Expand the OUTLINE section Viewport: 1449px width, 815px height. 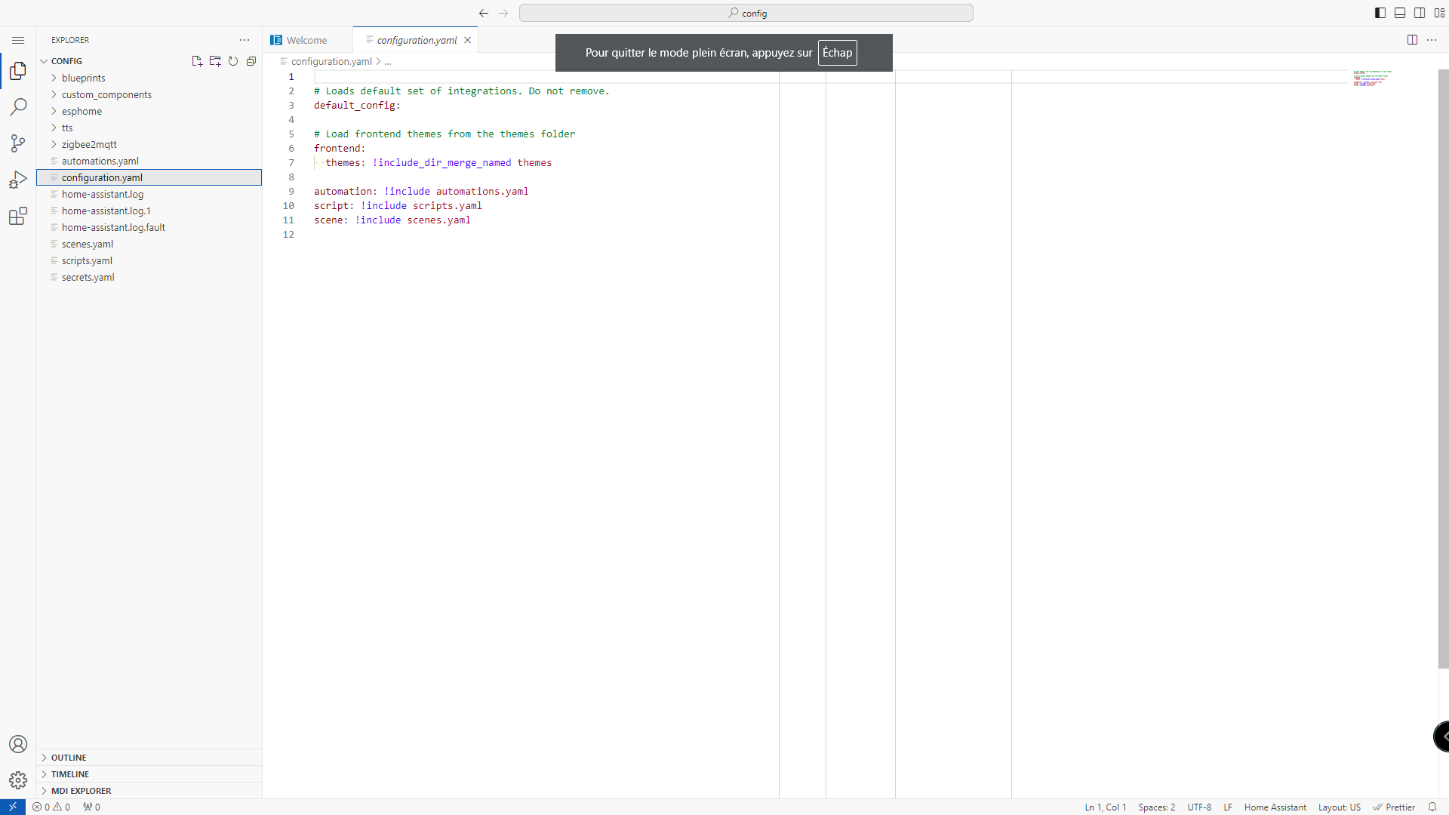(x=69, y=758)
